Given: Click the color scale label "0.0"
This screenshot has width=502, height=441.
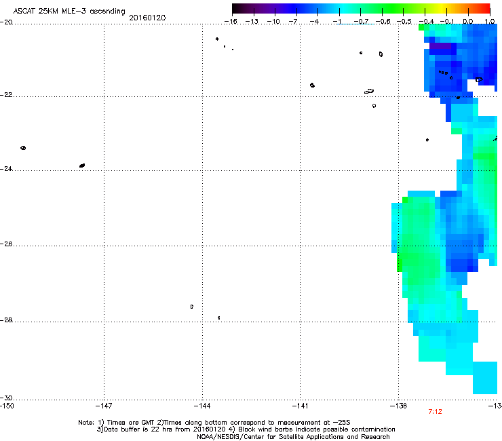Looking at the screenshot, I should coord(468,22).
